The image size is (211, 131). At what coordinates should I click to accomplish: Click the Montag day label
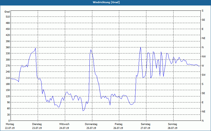[10, 124]
